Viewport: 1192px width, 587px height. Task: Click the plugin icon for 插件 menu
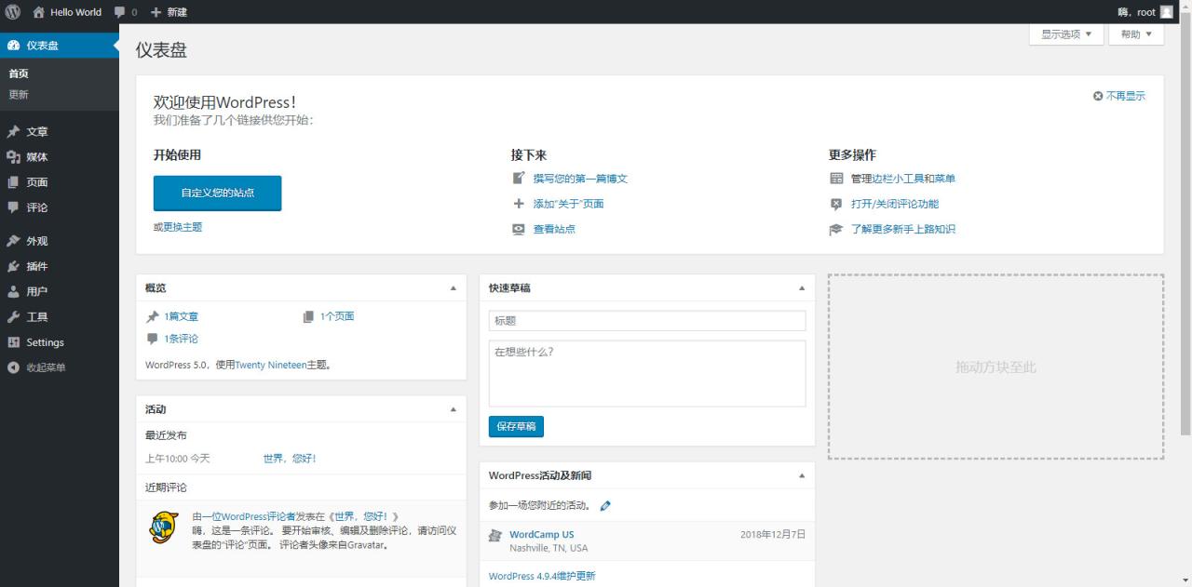click(x=13, y=266)
